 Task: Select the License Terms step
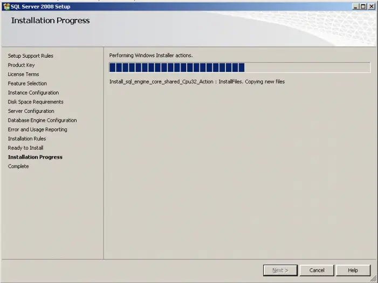(x=23, y=74)
